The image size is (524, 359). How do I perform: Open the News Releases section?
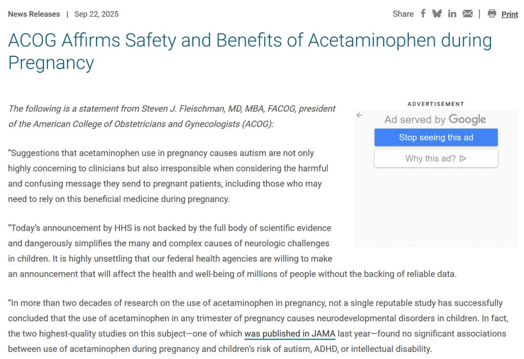34,14
